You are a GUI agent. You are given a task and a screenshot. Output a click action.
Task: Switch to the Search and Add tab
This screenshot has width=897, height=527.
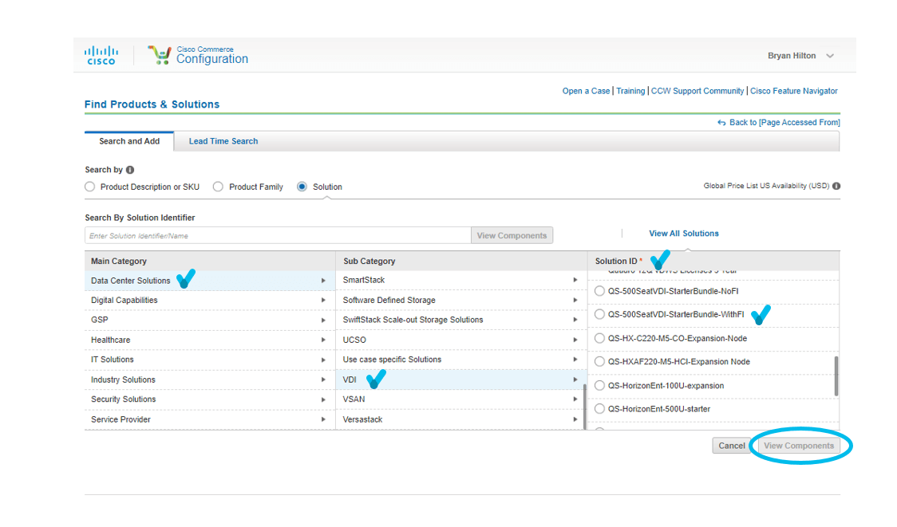tap(129, 141)
